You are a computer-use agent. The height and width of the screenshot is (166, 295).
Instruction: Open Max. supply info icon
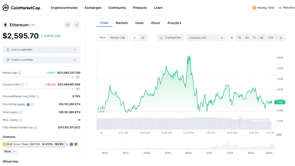pyautogui.click(x=21, y=120)
